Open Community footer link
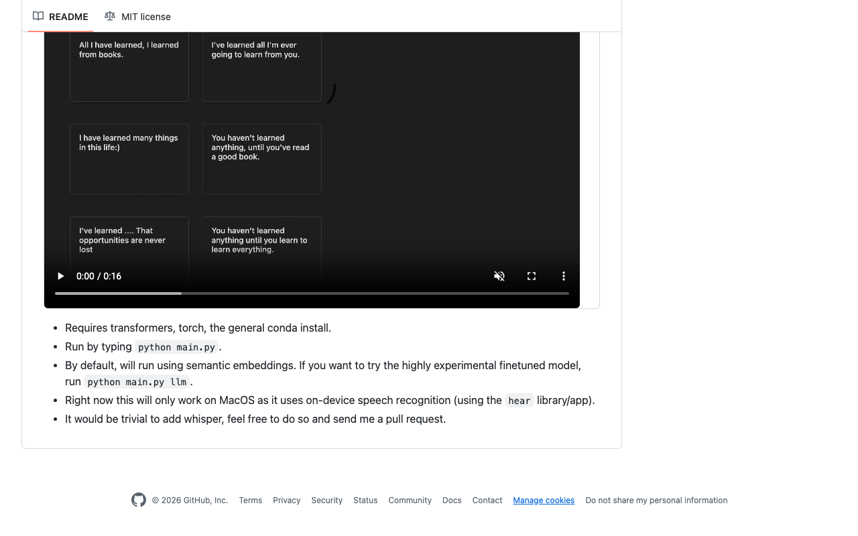This screenshot has height=536, width=858. tap(410, 500)
